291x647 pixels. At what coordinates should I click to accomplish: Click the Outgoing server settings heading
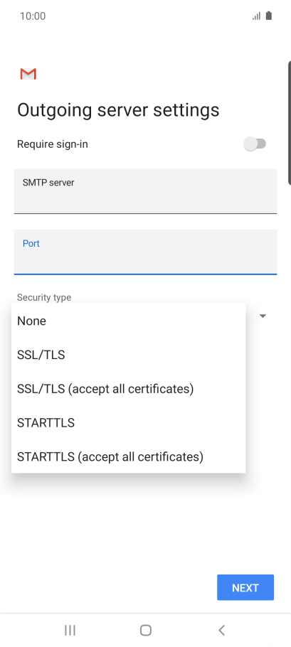pos(118,110)
